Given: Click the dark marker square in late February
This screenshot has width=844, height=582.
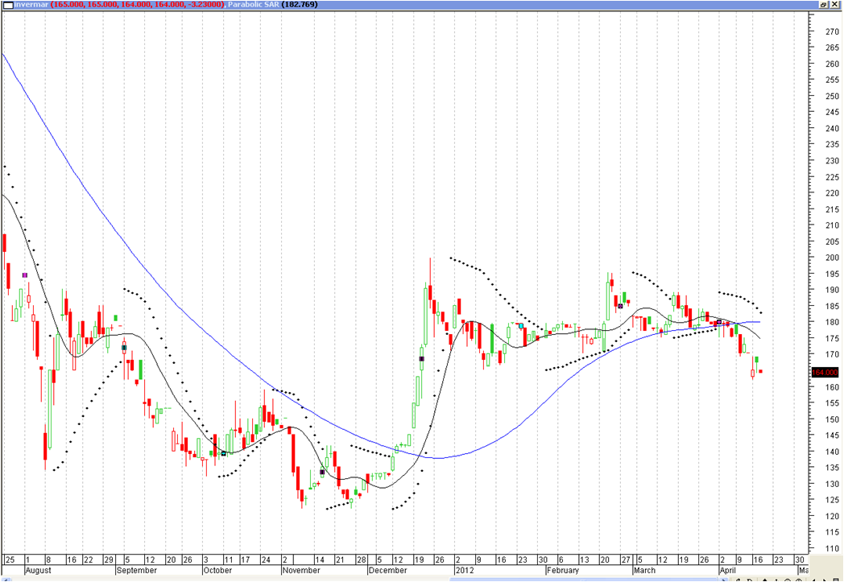Looking at the screenshot, I should coord(620,306).
